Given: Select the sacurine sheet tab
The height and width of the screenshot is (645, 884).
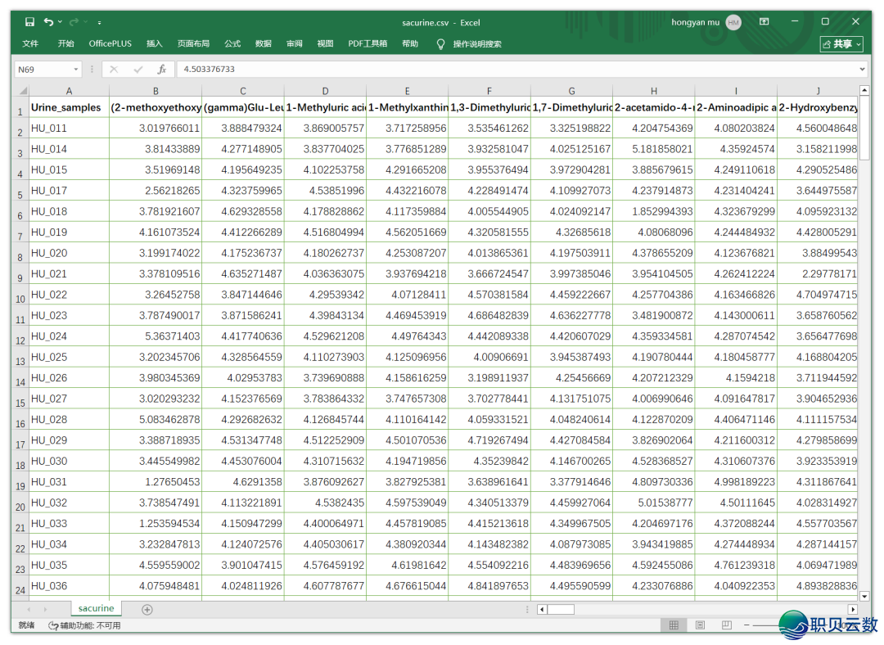Looking at the screenshot, I should pos(97,608).
